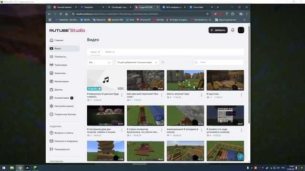
Task: Open music-note thumbnail of processing video
Action: tap(106, 80)
